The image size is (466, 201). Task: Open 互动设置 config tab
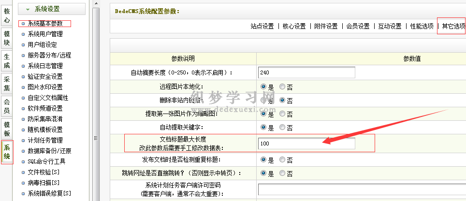390,26
